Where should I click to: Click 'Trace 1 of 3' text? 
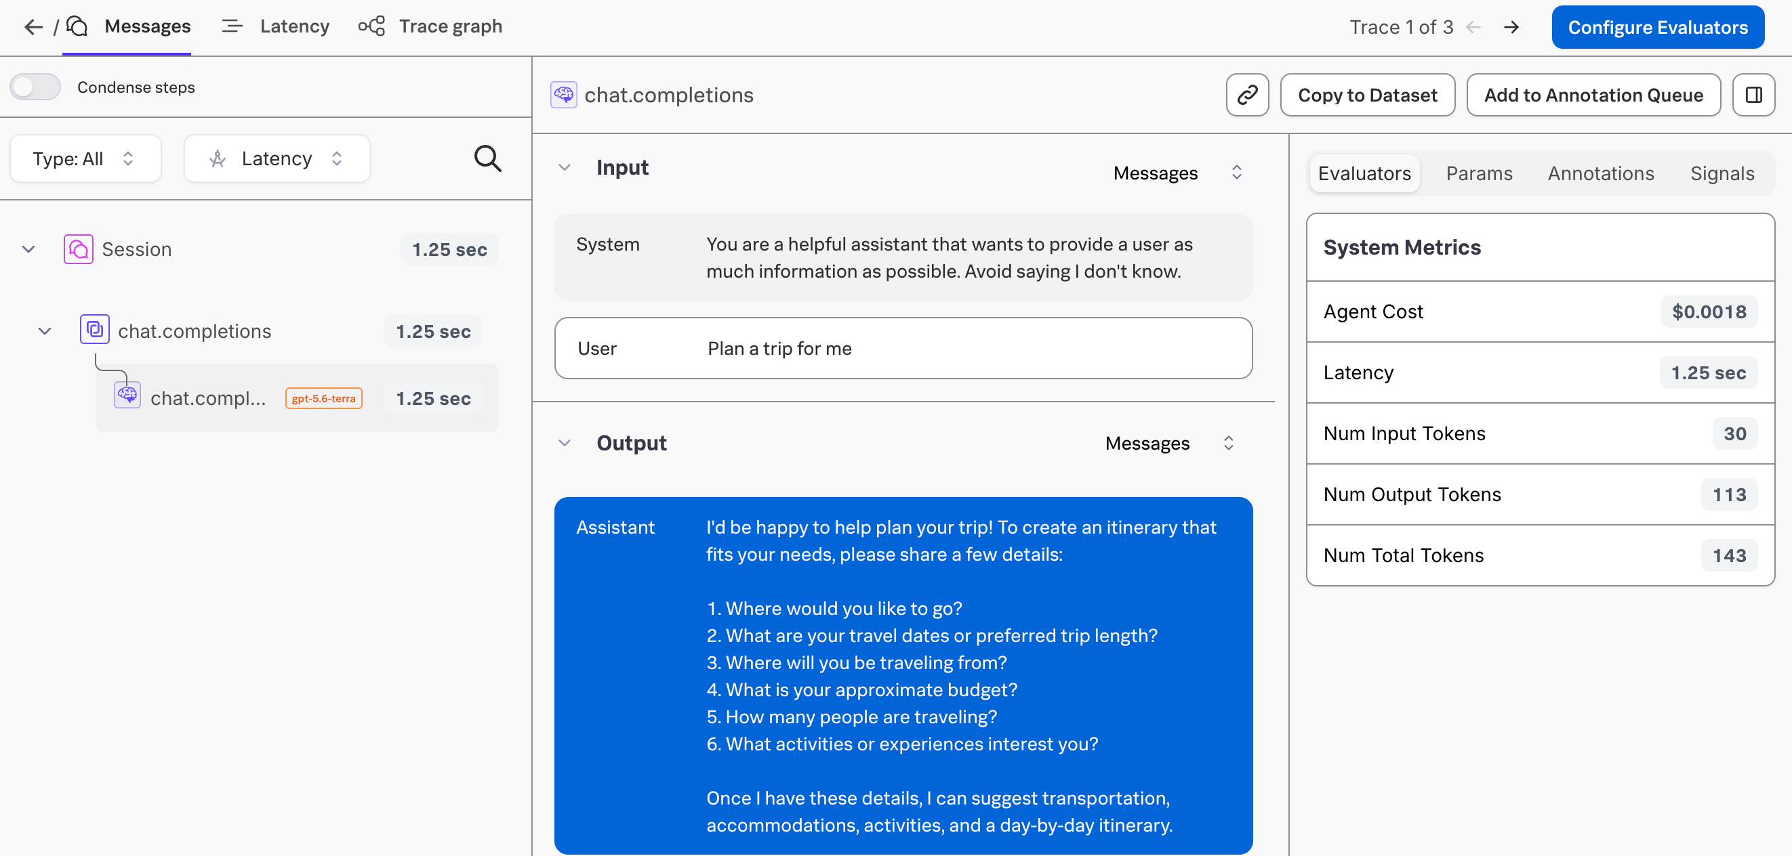[1401, 27]
